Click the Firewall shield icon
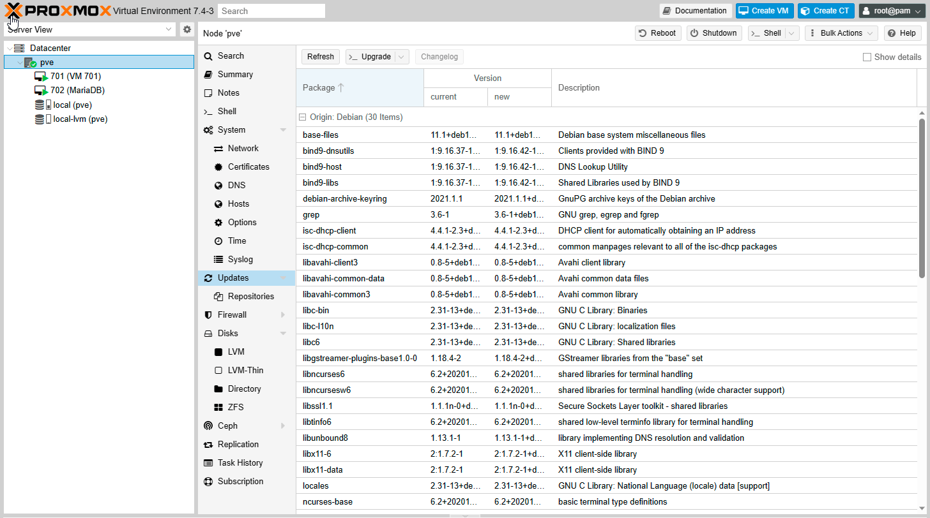The height and width of the screenshot is (518, 930). [208, 315]
